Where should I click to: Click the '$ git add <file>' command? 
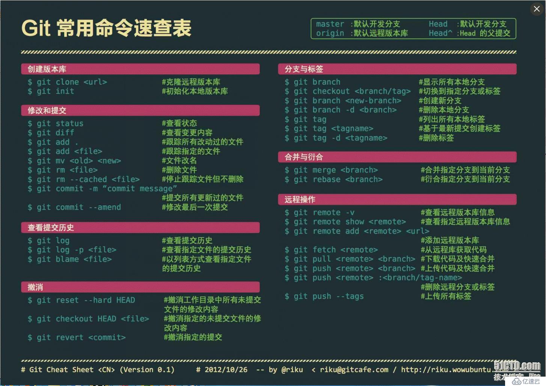(x=65, y=151)
